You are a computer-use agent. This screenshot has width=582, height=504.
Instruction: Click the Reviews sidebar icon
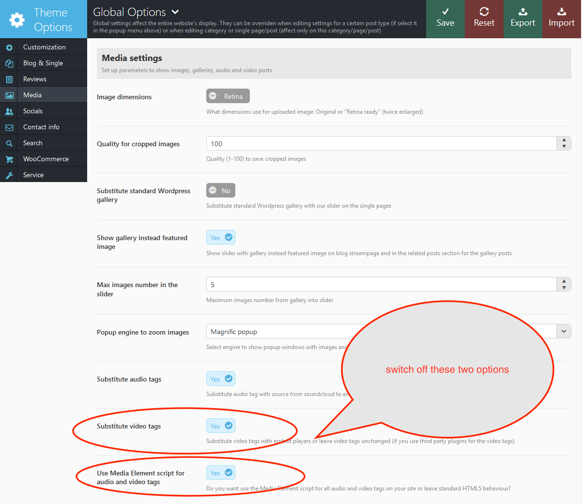point(9,79)
